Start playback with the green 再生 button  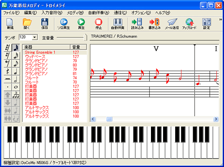(81, 24)
